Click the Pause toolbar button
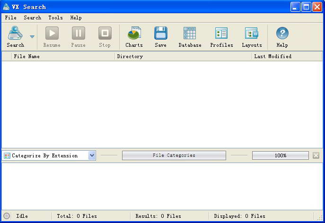This screenshot has width=325, height=223. [79, 37]
